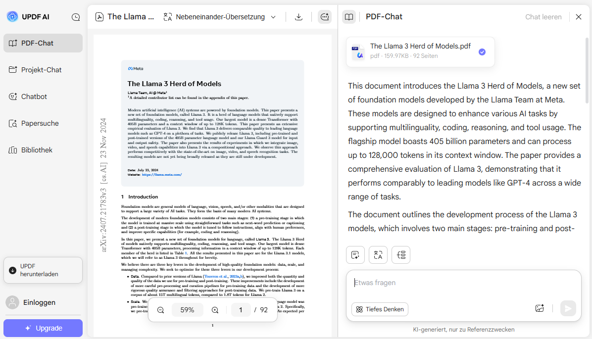Click the mind map icon above chat input
Image resolution: width=592 pixels, height=339 pixels.
(401, 255)
